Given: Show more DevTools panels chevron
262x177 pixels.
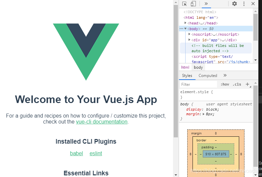Looking at the screenshot, I should coord(206,4).
